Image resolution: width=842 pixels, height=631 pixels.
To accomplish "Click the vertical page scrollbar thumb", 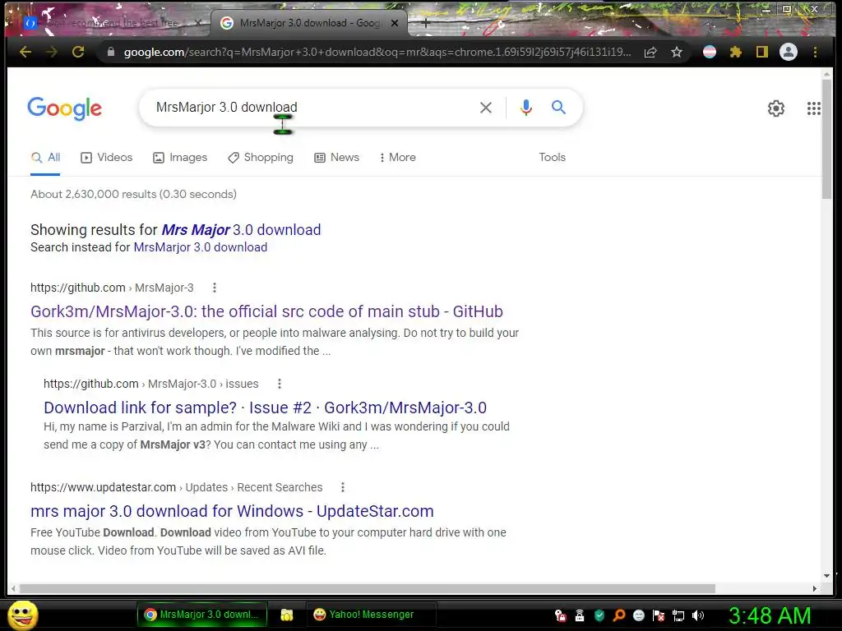I will pyautogui.click(x=826, y=138).
